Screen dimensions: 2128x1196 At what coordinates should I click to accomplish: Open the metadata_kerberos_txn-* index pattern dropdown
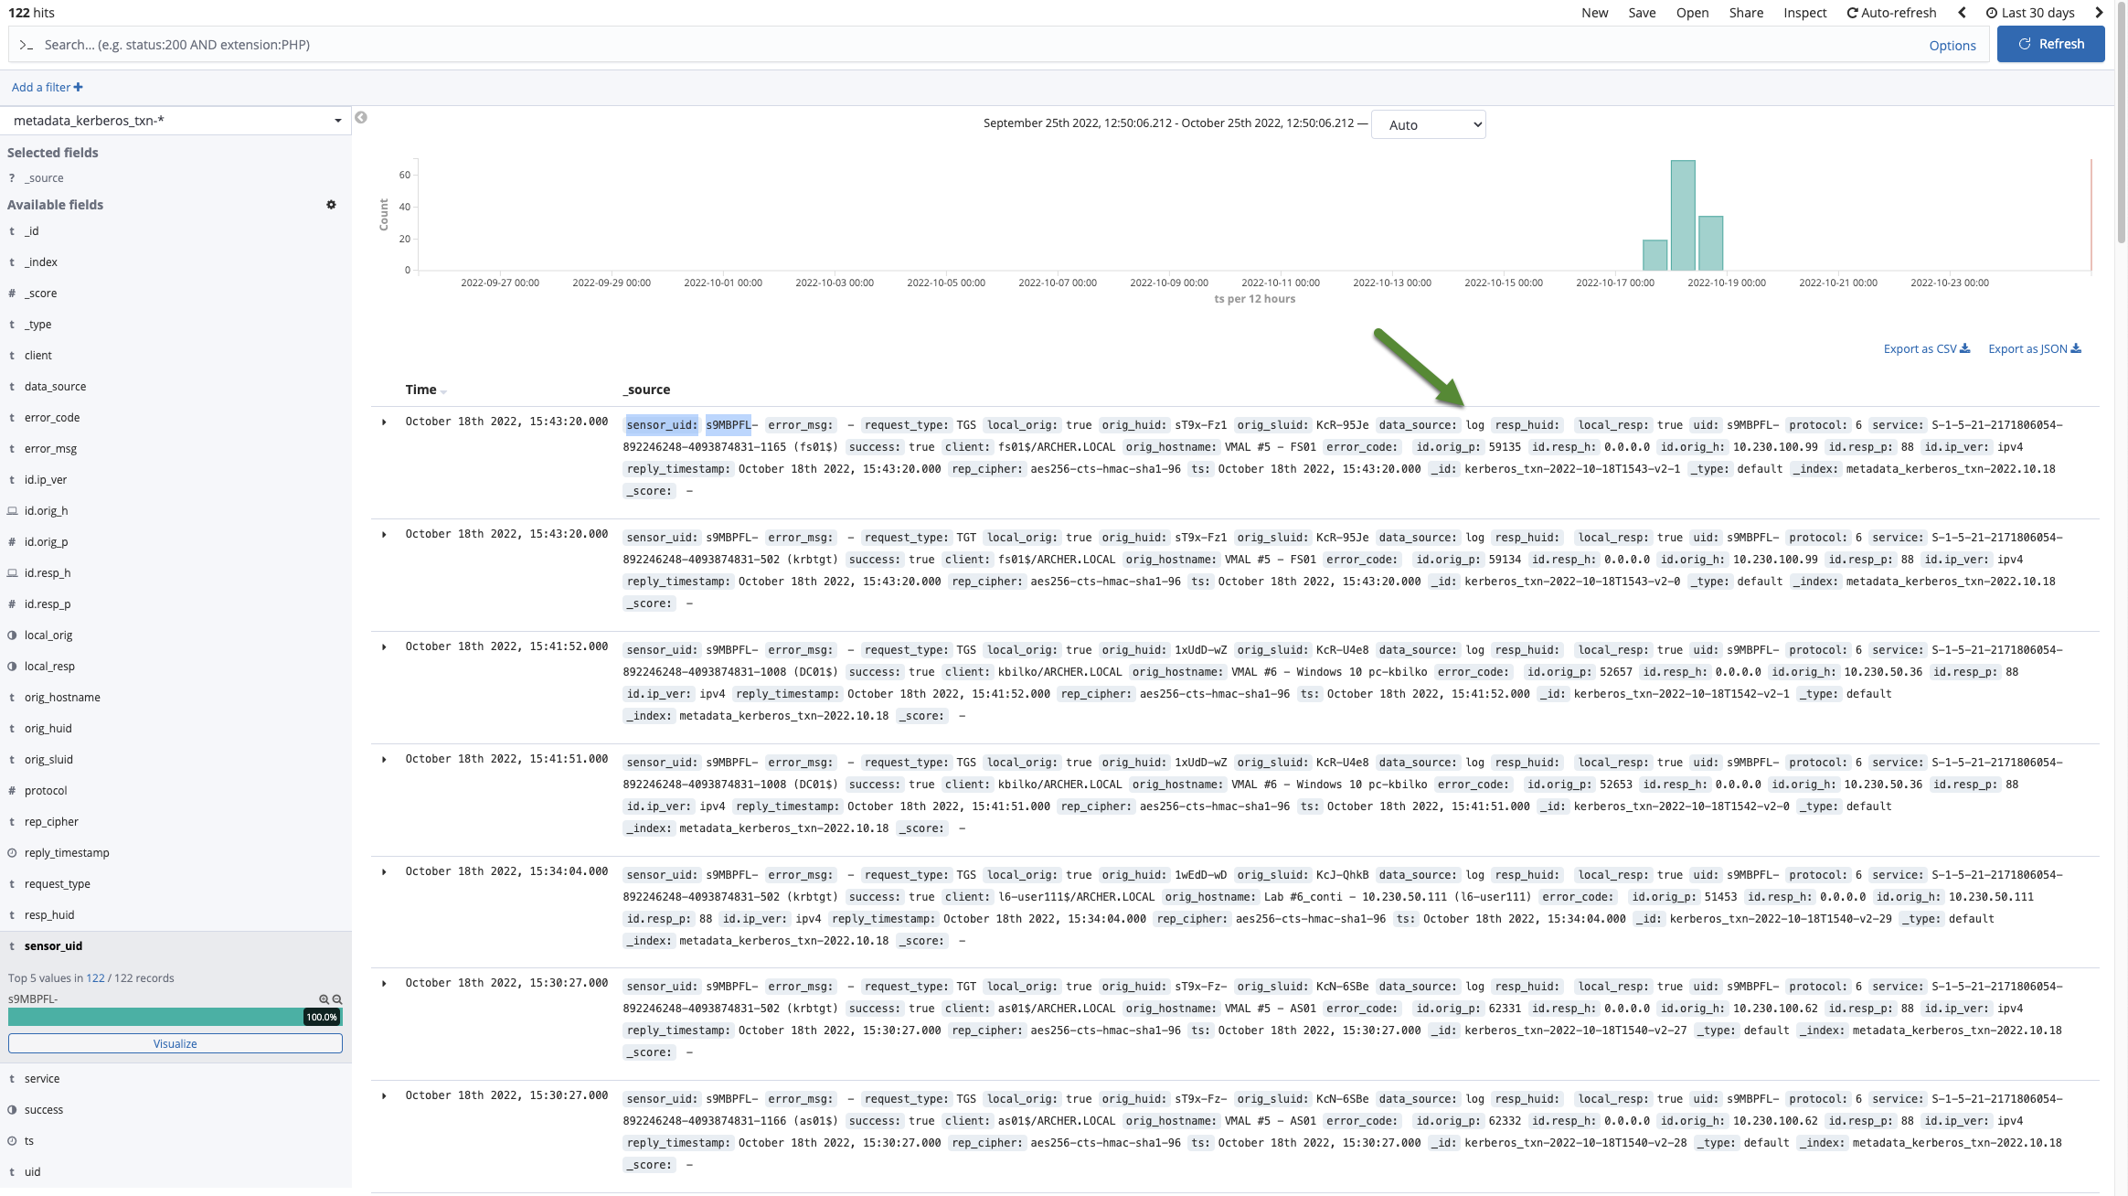(x=176, y=121)
